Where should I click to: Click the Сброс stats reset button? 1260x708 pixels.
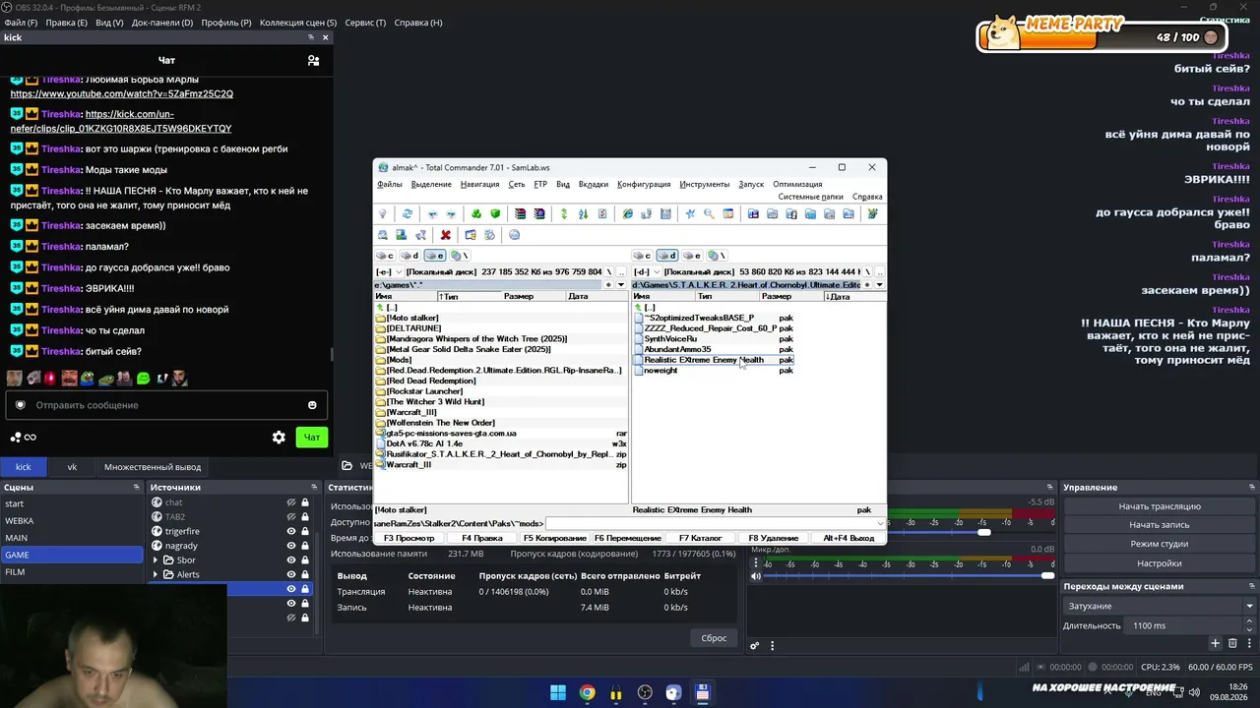pyautogui.click(x=714, y=638)
